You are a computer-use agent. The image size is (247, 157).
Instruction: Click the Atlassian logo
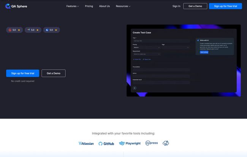(86, 143)
